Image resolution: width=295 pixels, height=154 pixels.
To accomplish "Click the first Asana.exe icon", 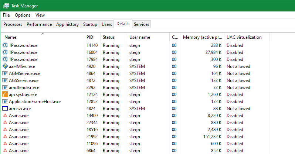I will (x=5, y=116).
